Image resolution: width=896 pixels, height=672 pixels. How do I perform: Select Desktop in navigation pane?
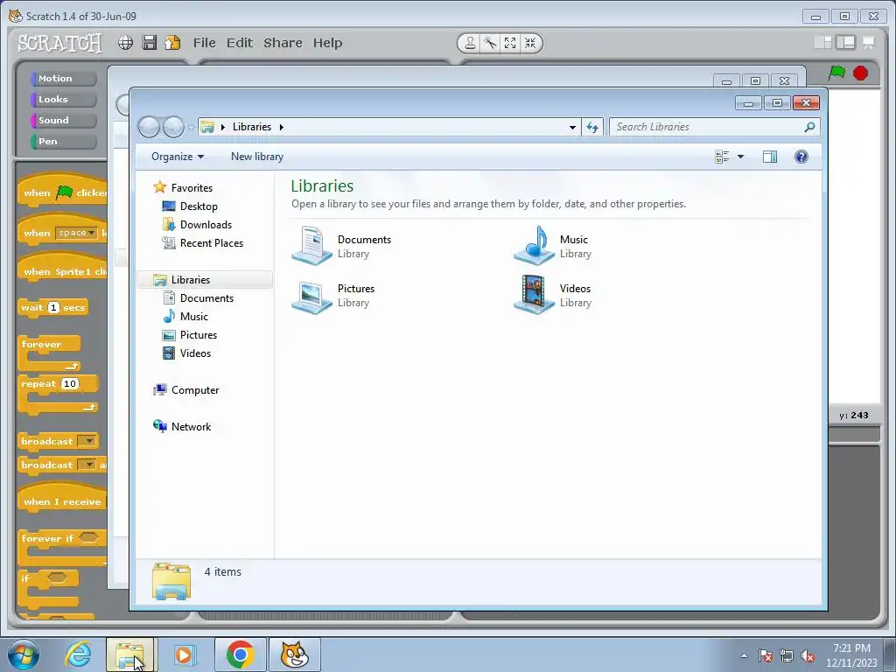(x=199, y=206)
